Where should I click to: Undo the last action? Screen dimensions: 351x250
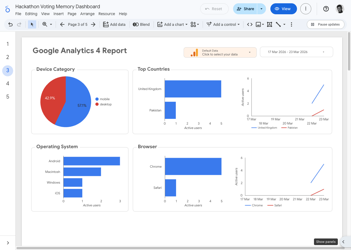coord(10,24)
